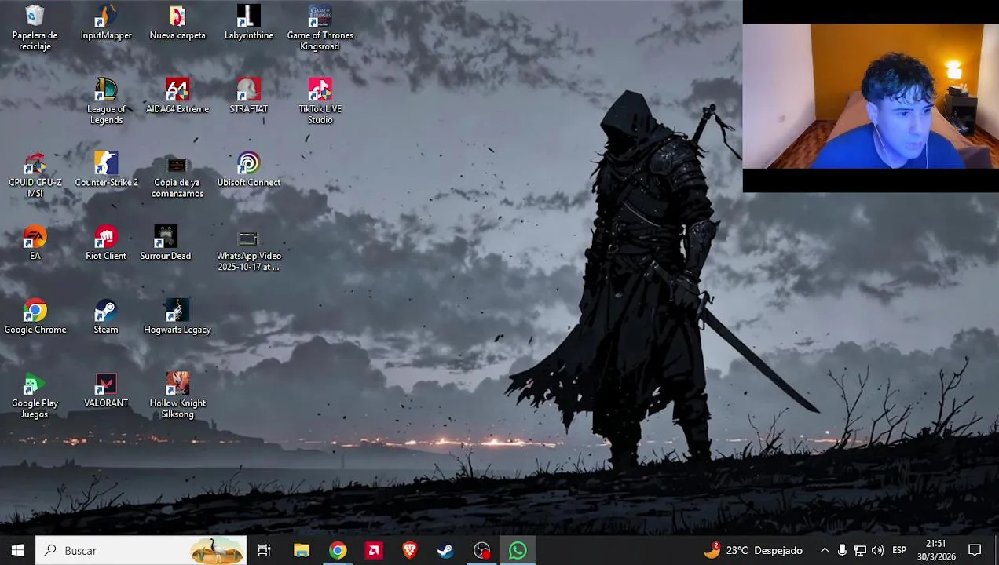Open File Explorer from the taskbar

click(x=302, y=550)
